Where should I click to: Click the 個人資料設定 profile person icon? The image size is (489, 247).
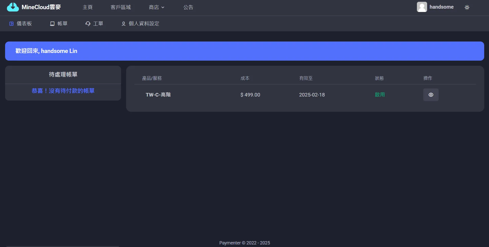click(124, 24)
